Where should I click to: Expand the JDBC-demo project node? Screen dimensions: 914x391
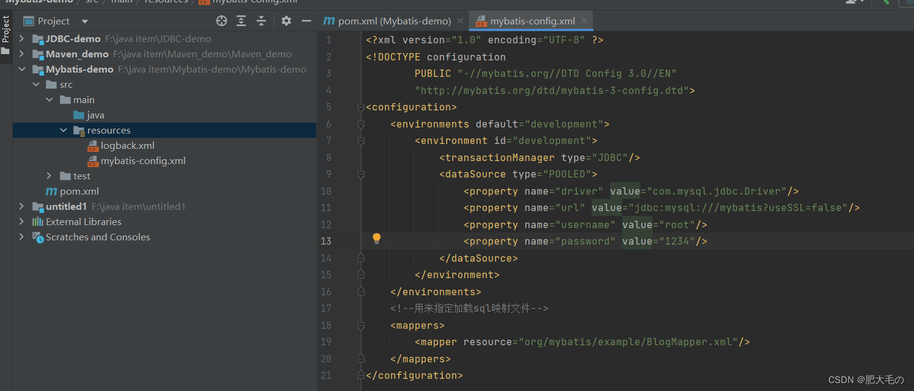(x=22, y=38)
